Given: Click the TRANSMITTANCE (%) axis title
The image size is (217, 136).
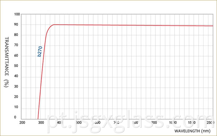Looking at the screenshot, I should pos(6,62).
